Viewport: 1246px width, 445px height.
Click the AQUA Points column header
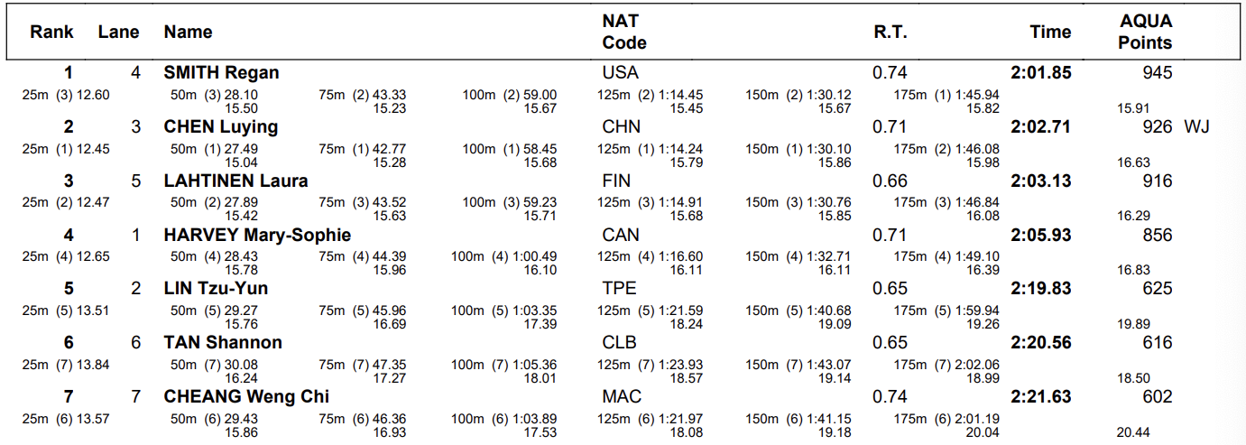[1145, 32]
